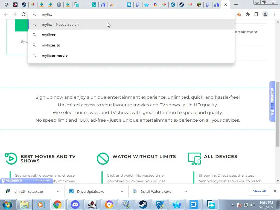Open the Extensions puzzle-piece menu
This screenshot has width=280, height=210.
pyautogui.click(x=248, y=14)
